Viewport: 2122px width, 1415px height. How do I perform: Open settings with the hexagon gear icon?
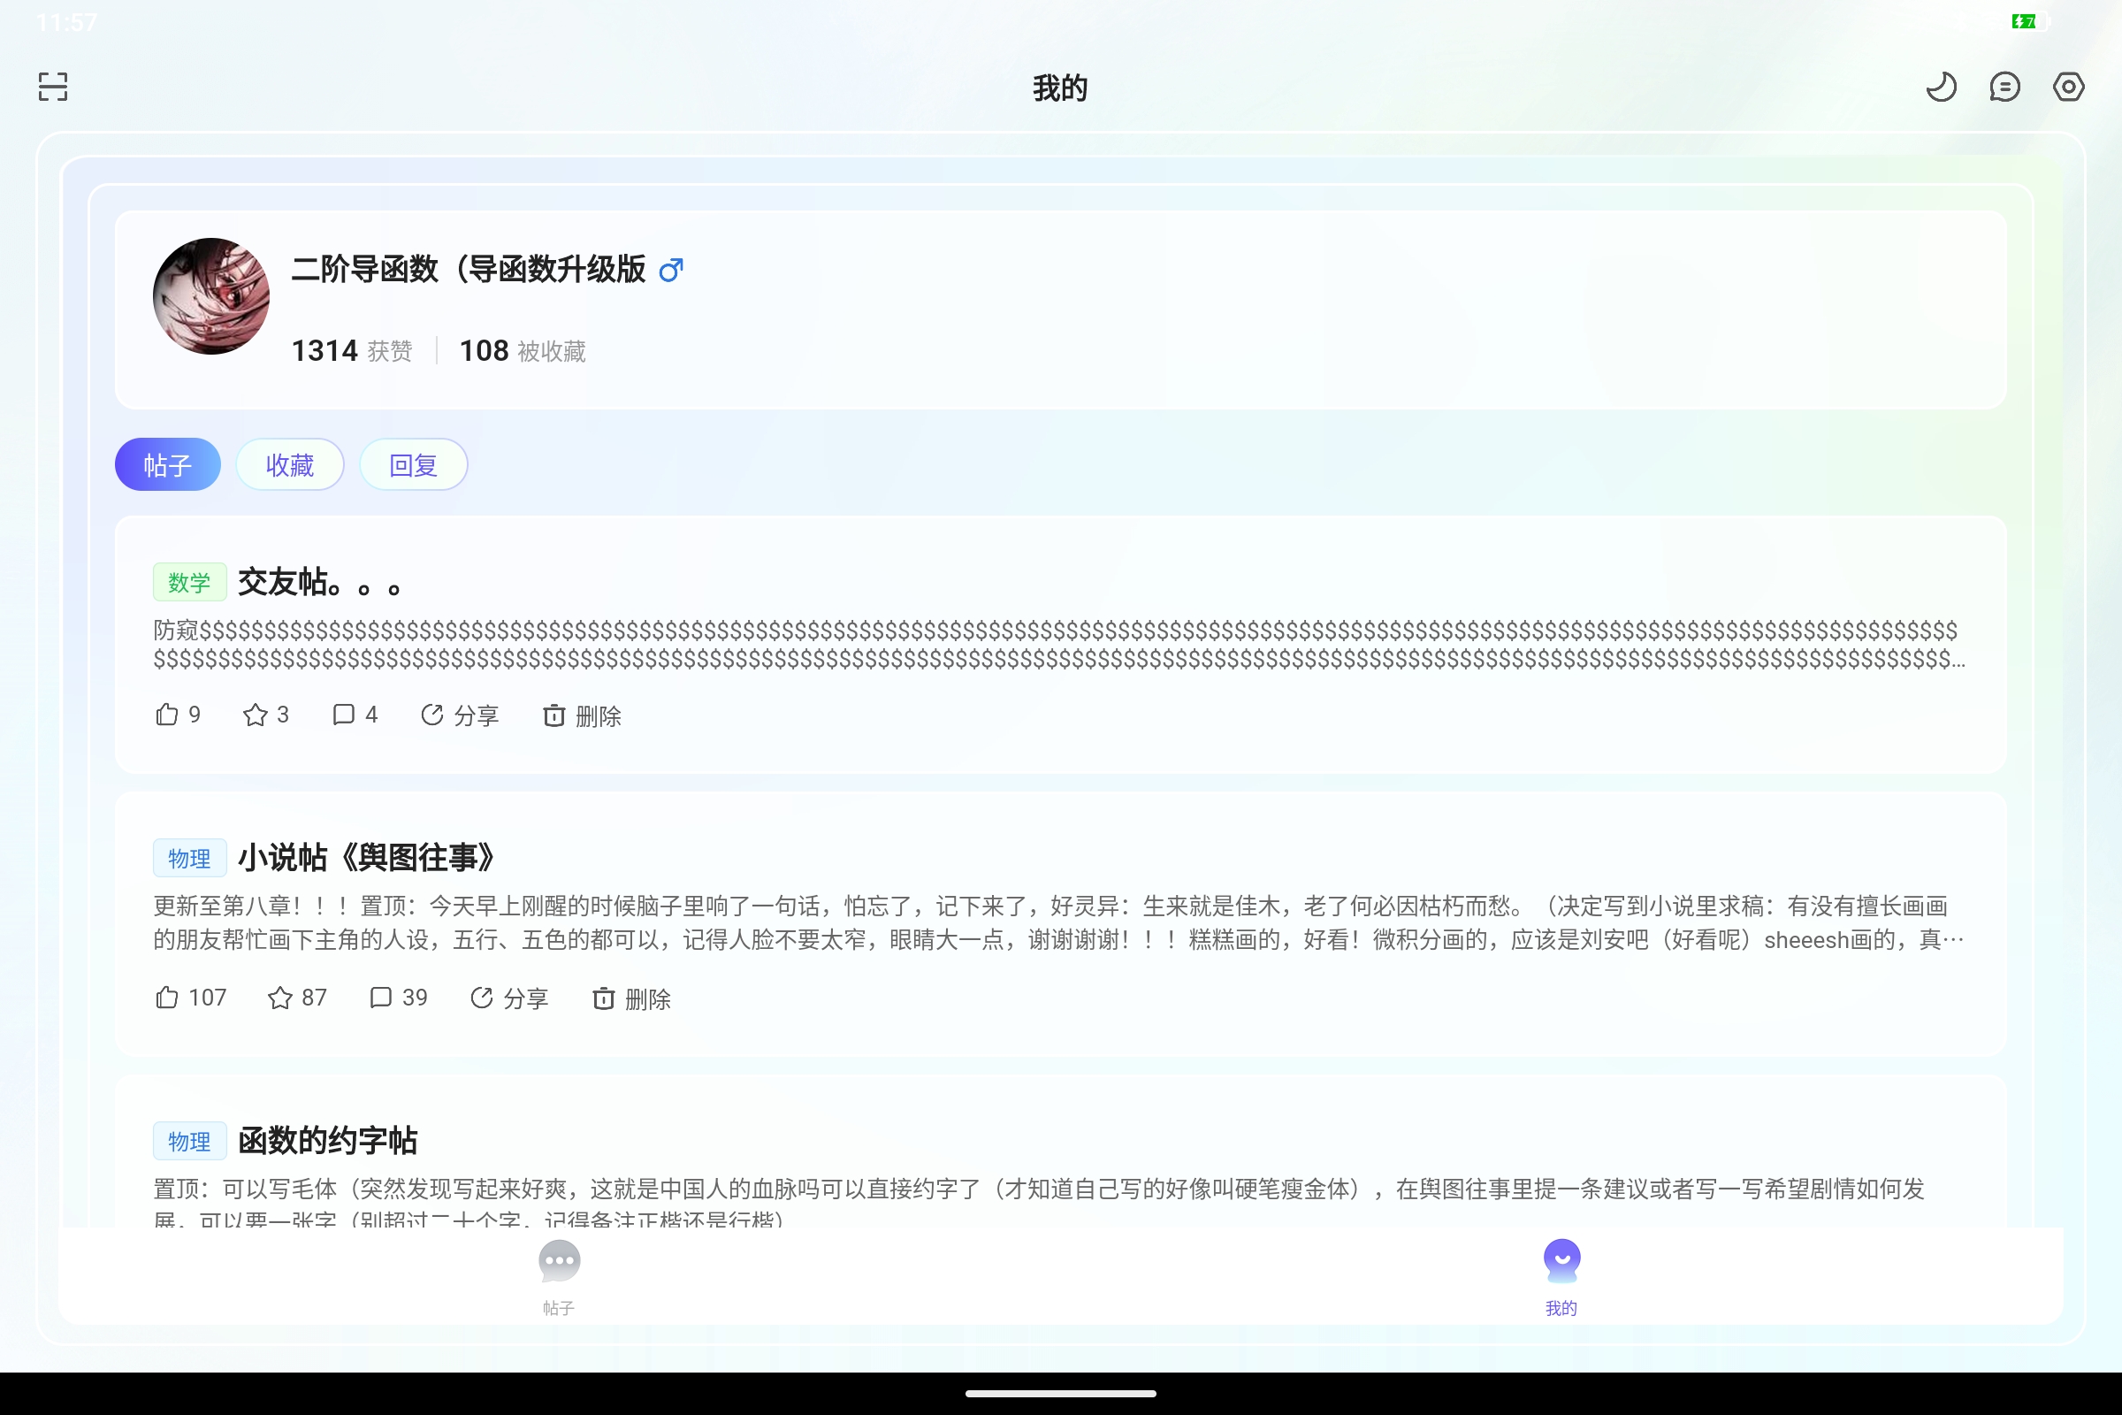pos(2068,87)
